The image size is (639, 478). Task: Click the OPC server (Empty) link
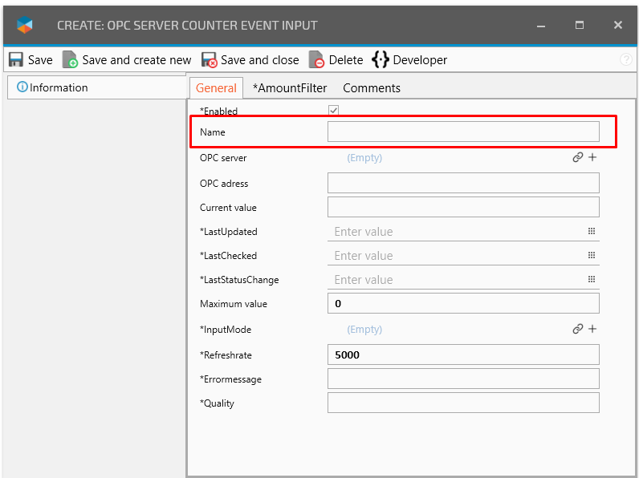coord(364,158)
